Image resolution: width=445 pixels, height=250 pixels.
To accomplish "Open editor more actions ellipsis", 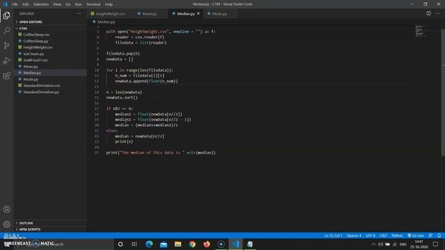I will pyautogui.click(x=437, y=13).
